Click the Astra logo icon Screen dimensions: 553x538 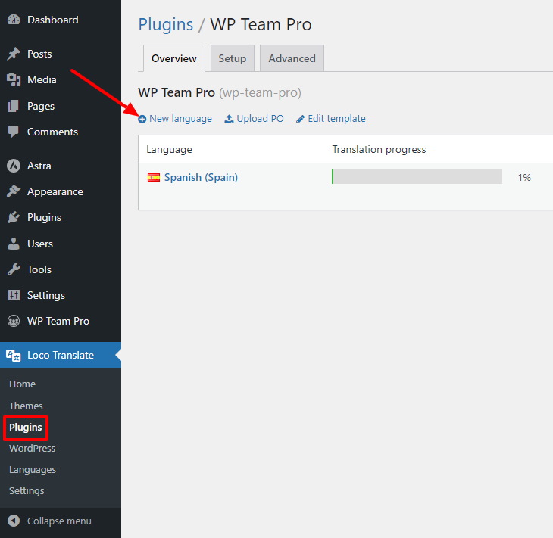tap(14, 166)
